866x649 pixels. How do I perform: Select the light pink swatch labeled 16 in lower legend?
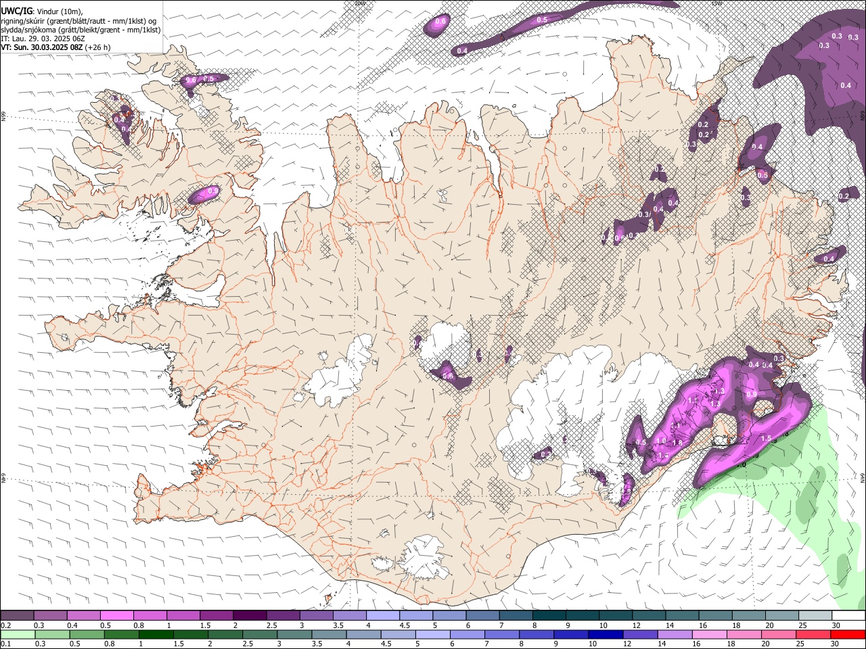point(709,634)
